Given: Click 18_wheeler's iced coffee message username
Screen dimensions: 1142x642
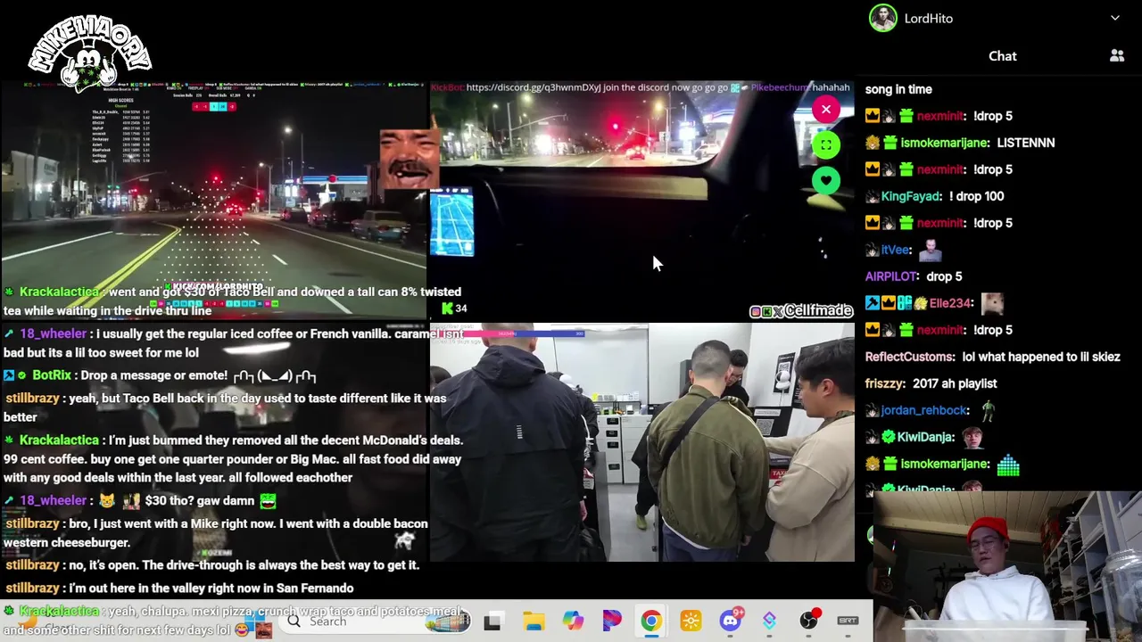Looking at the screenshot, I should click(x=53, y=333).
